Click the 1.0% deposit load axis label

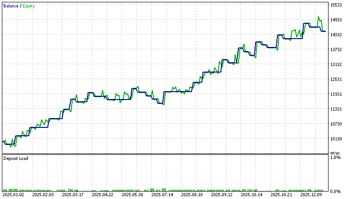pyautogui.click(x=336, y=158)
